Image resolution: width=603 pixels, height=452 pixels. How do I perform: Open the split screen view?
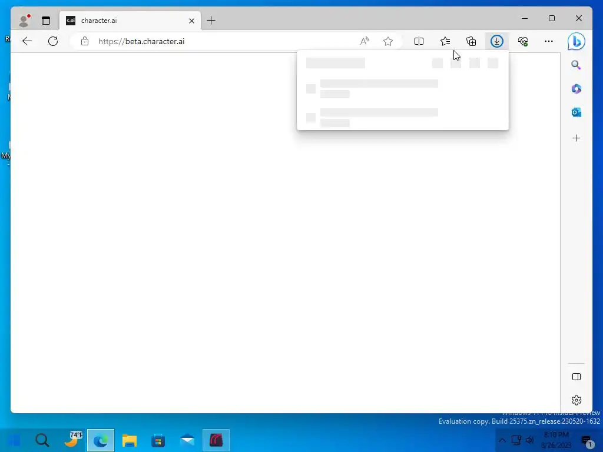(x=419, y=41)
